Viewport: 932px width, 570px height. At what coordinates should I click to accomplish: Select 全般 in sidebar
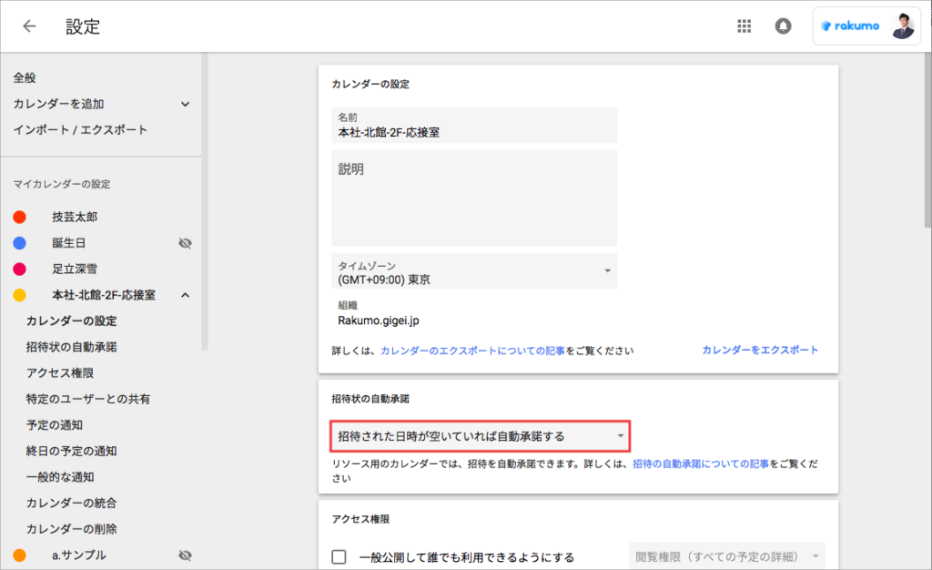25,78
